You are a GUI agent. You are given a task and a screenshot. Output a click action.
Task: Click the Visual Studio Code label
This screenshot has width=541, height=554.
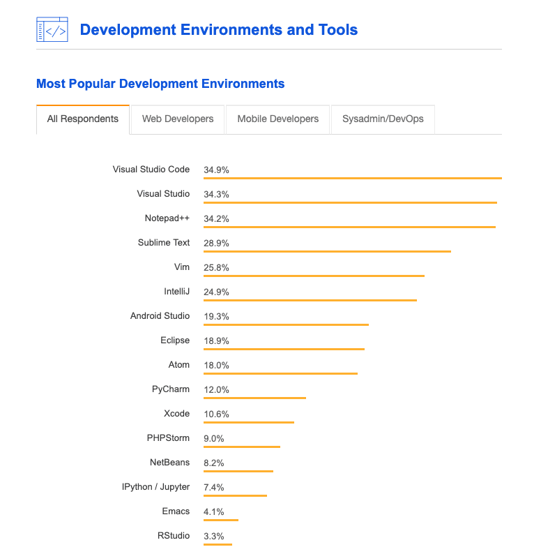pos(151,170)
